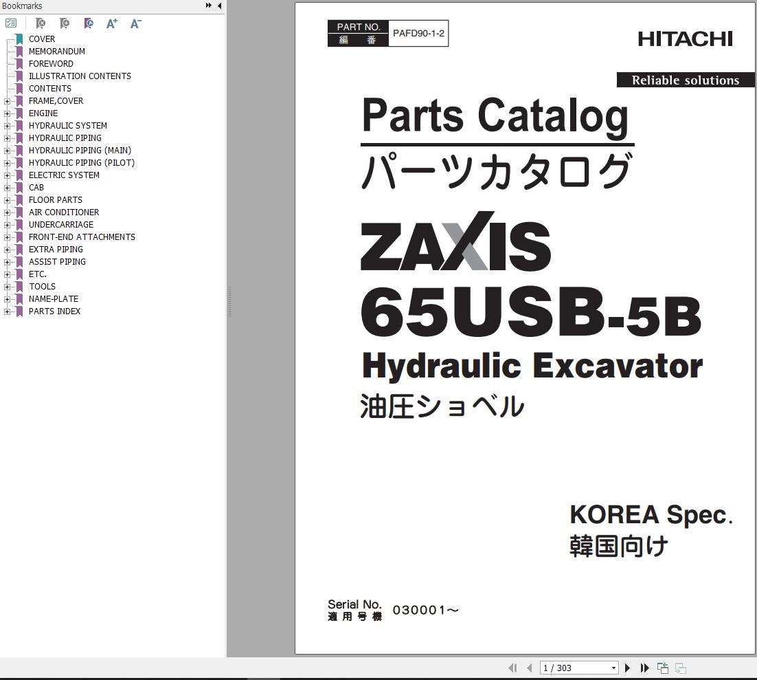Select the TOOLS bookmark
This screenshot has width=757, height=680.
tap(42, 287)
